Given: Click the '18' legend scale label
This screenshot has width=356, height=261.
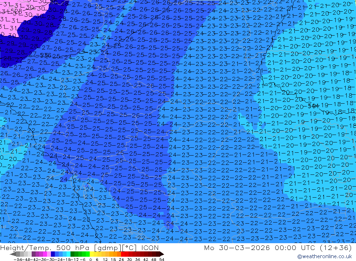Looking at the screenshot, I should click(113, 260).
